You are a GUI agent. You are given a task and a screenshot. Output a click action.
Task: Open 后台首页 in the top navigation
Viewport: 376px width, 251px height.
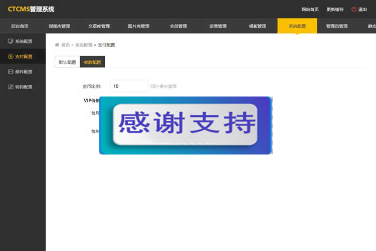tap(20, 26)
